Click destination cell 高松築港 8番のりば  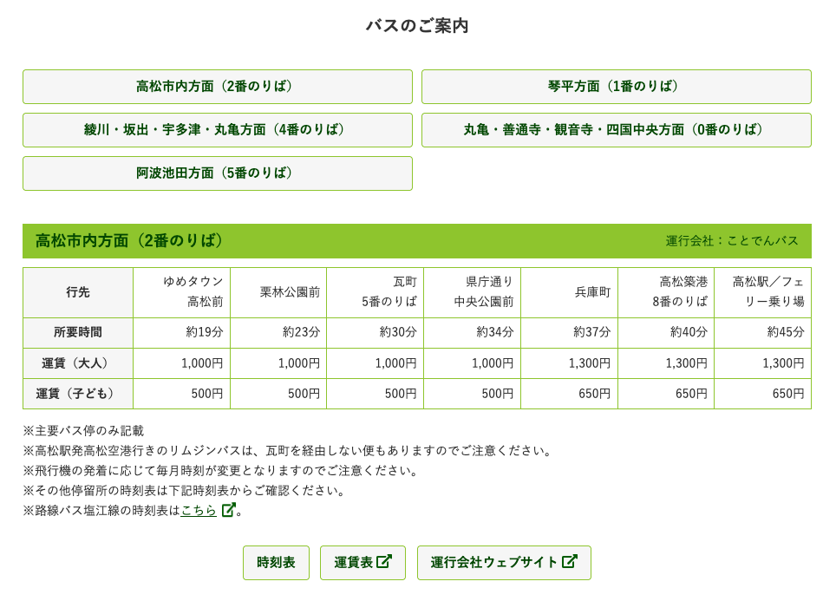[x=666, y=292]
